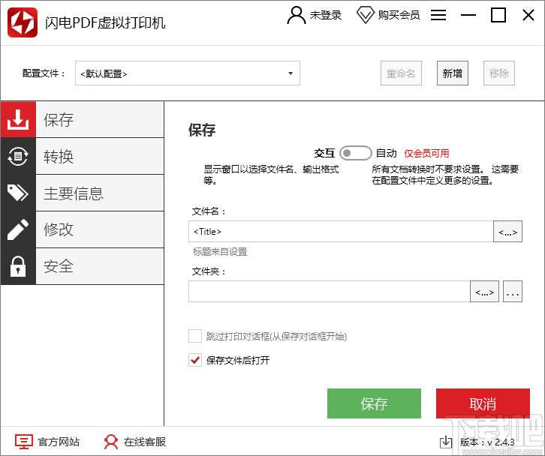Click the green 保存 button
Image resolution: width=545 pixels, height=456 pixels.
click(374, 403)
